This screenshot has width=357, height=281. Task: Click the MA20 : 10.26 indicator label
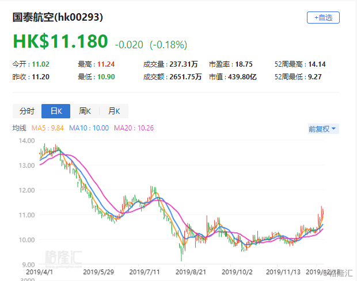point(134,128)
